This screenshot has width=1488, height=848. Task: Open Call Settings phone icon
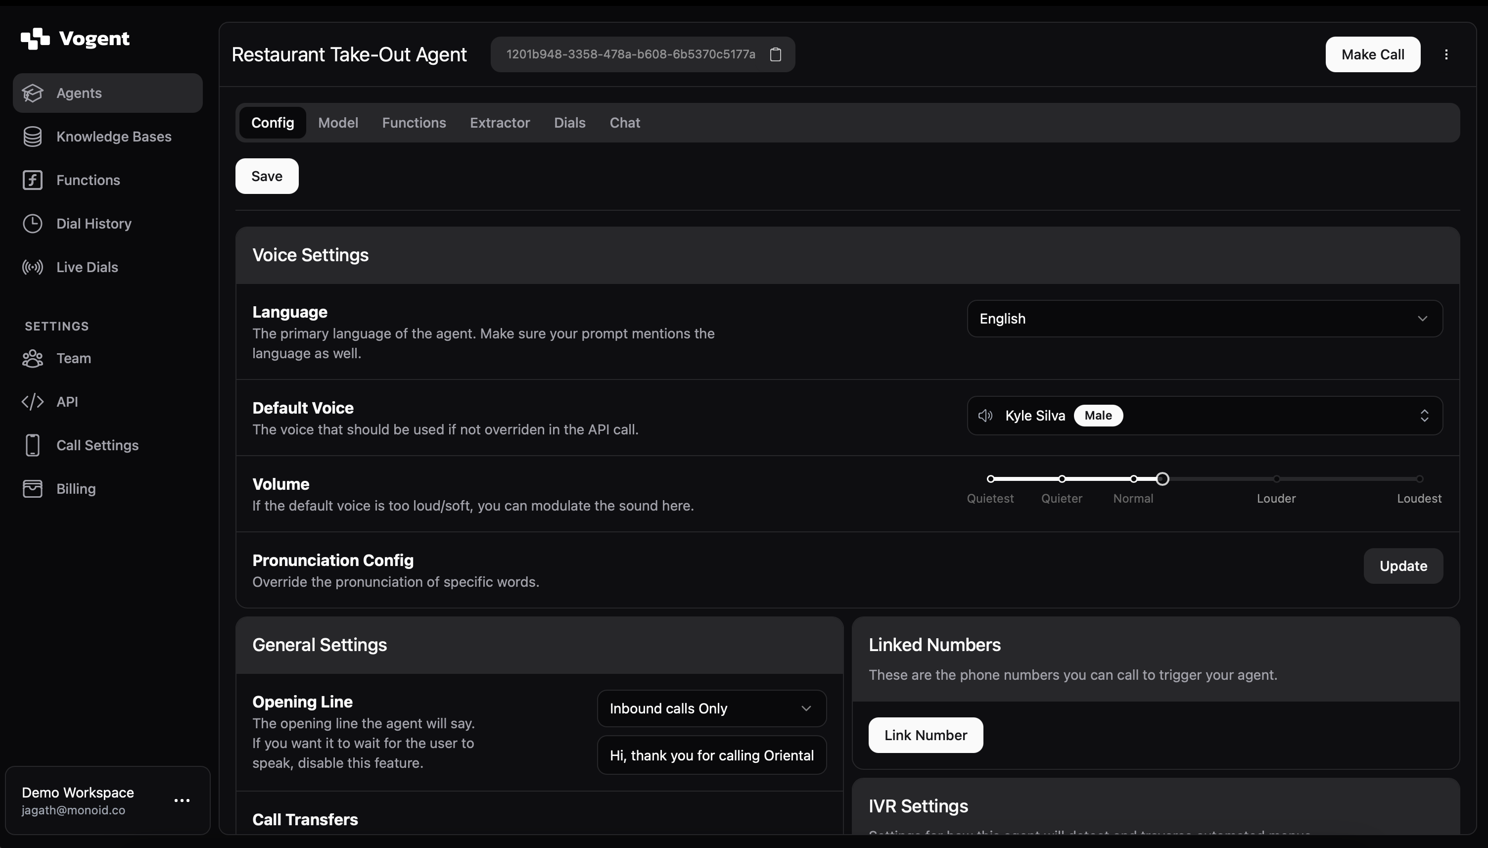33,446
